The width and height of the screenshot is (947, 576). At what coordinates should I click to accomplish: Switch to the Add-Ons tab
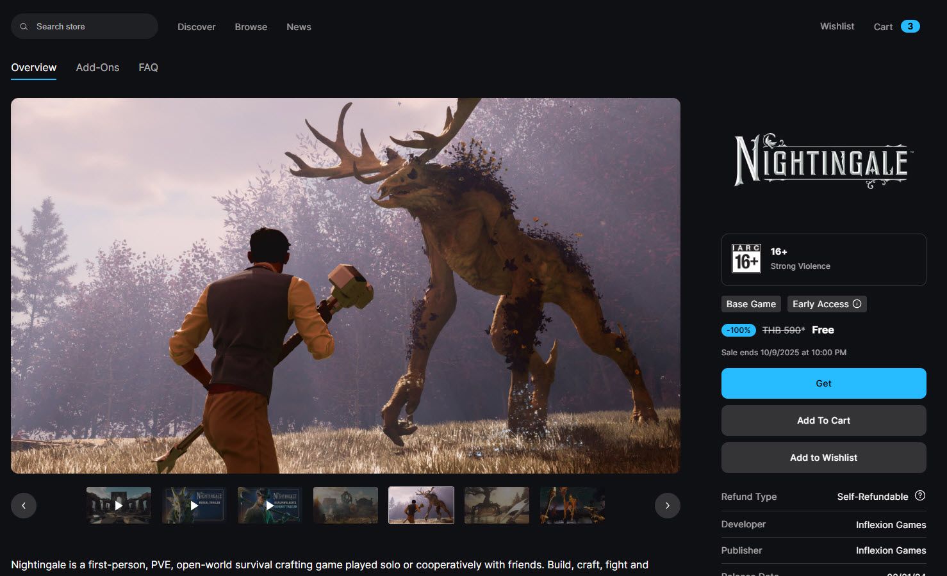[x=97, y=68]
